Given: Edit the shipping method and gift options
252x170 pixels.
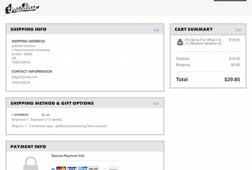Looking at the screenshot, I should point(156,104).
